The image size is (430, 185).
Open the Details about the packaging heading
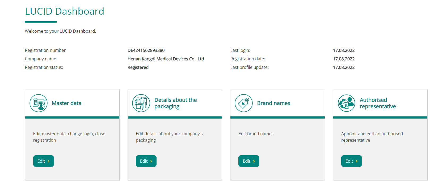pos(176,103)
